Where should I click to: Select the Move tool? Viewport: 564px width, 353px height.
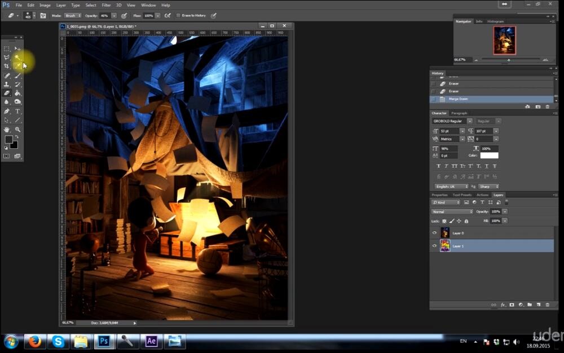pyautogui.click(x=17, y=48)
